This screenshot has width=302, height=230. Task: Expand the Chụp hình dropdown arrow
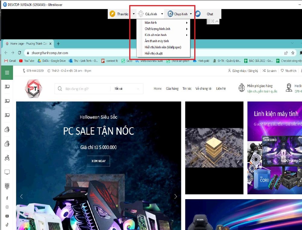point(191,14)
